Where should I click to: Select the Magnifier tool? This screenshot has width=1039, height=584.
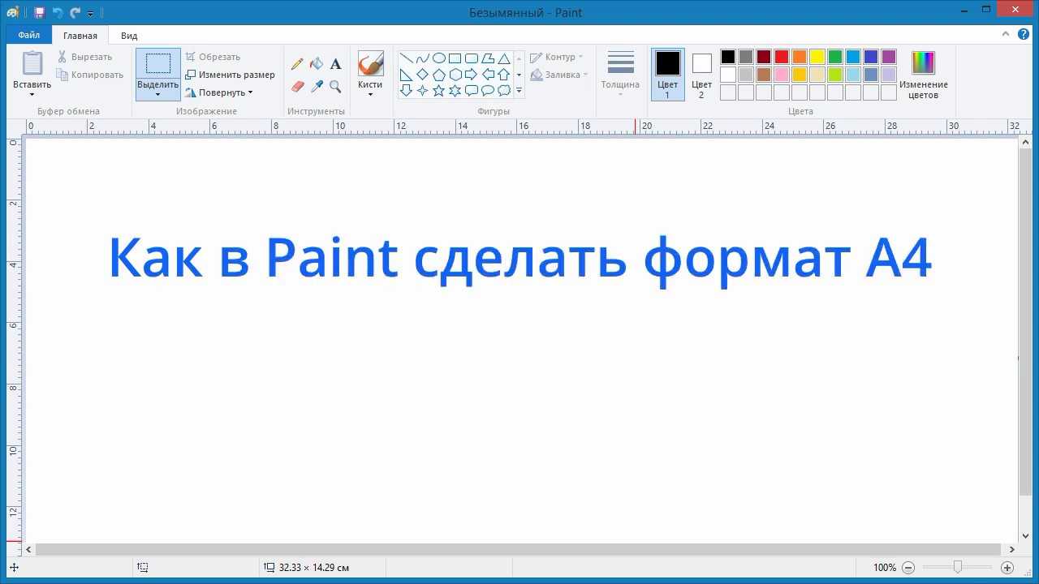pos(335,86)
